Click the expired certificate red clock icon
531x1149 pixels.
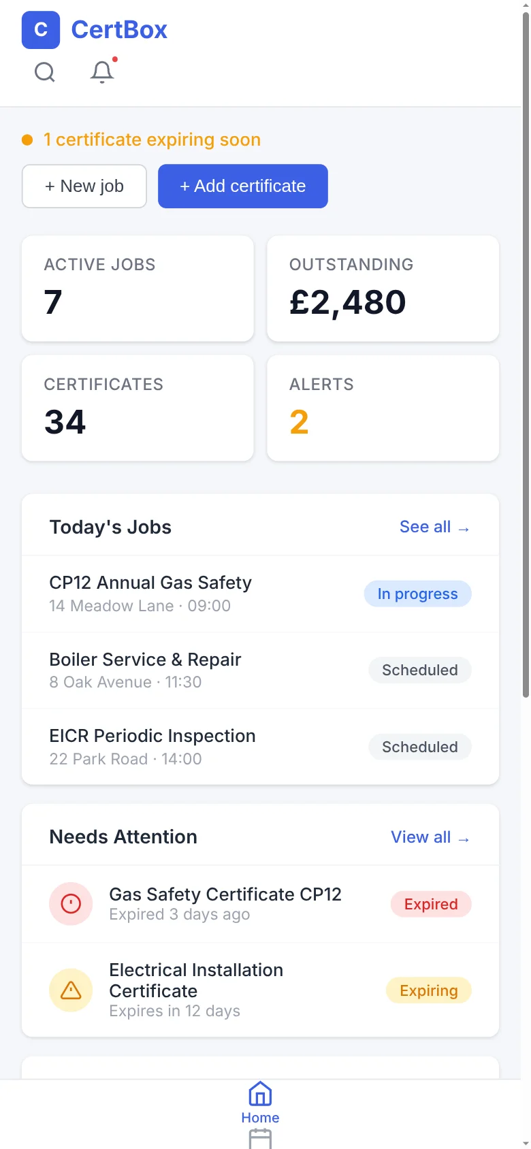pyautogui.click(x=71, y=904)
